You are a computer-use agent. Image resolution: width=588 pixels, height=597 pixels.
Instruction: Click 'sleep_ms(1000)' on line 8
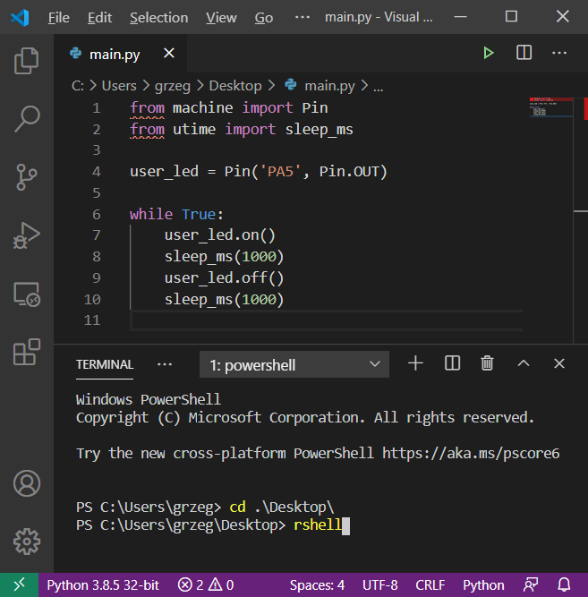(x=224, y=257)
